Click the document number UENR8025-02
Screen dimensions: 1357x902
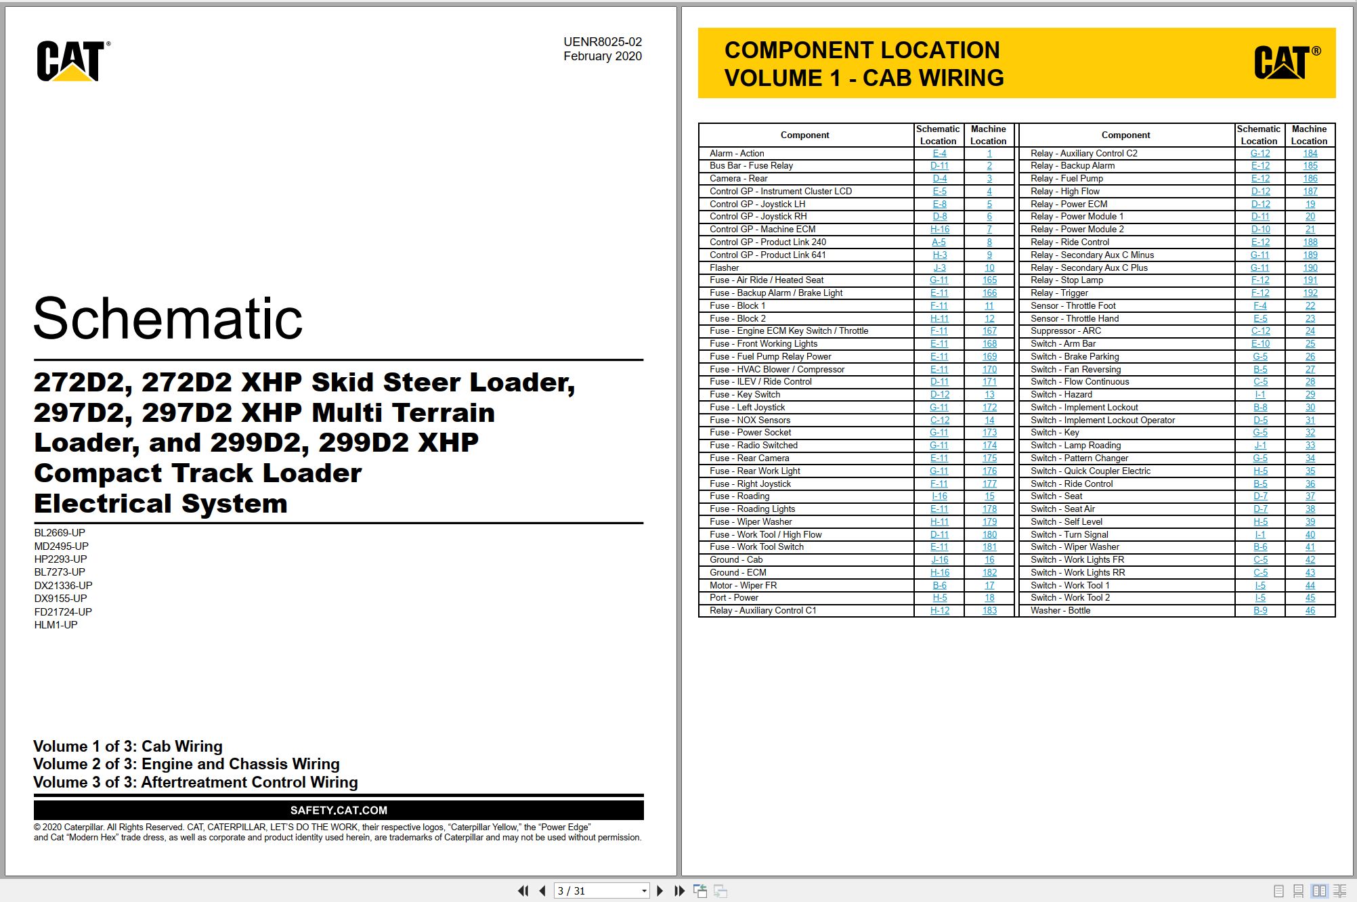(x=603, y=42)
